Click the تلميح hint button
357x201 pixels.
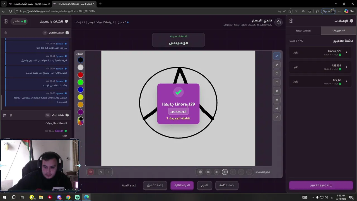point(205,185)
